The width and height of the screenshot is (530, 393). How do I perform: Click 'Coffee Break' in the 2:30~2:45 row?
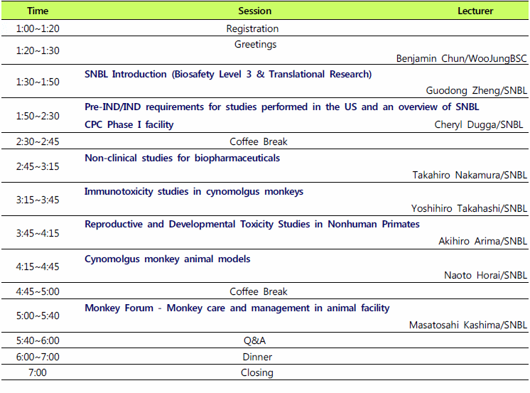pyautogui.click(x=258, y=141)
